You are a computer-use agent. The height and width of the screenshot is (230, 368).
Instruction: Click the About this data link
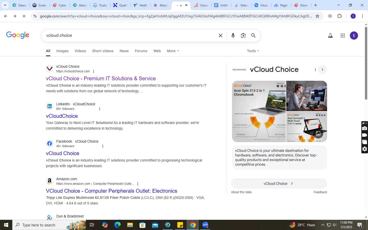[241, 192]
